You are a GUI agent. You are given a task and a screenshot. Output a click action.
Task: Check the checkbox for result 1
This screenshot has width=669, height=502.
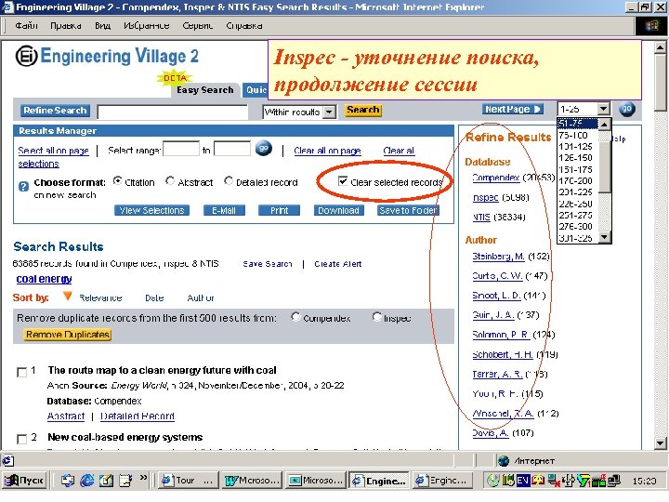coord(21,372)
